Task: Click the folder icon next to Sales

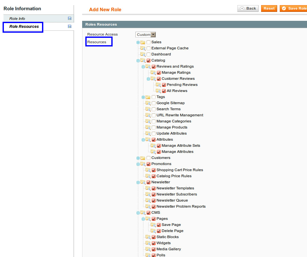Action: (x=143, y=42)
